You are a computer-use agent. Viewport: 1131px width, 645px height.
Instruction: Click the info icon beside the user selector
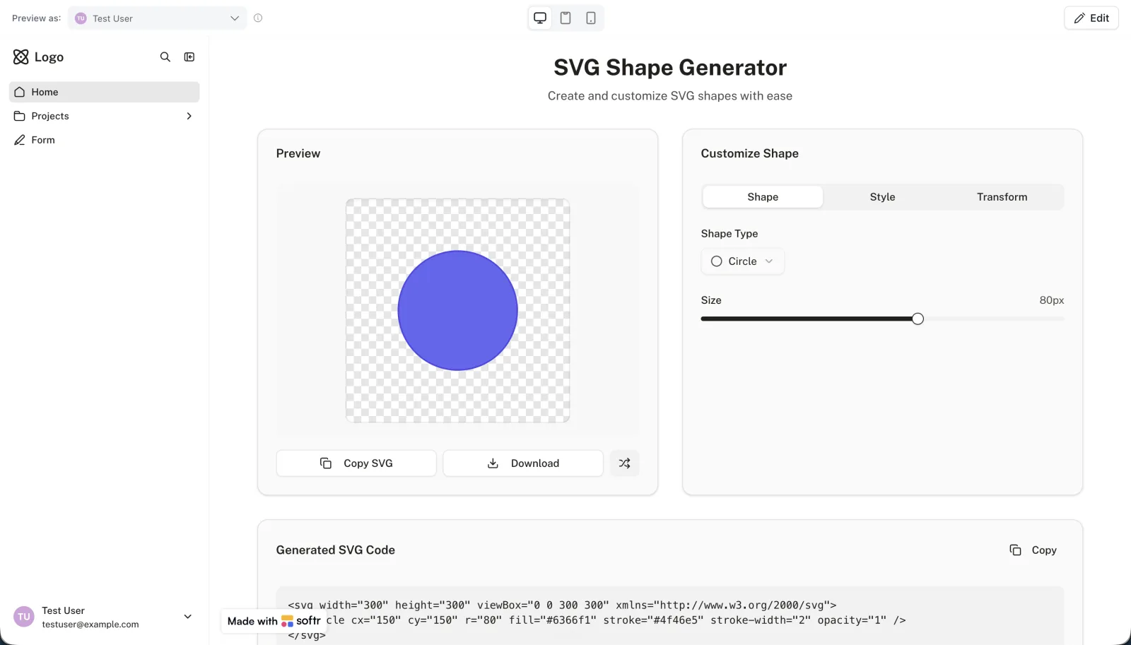coord(258,18)
